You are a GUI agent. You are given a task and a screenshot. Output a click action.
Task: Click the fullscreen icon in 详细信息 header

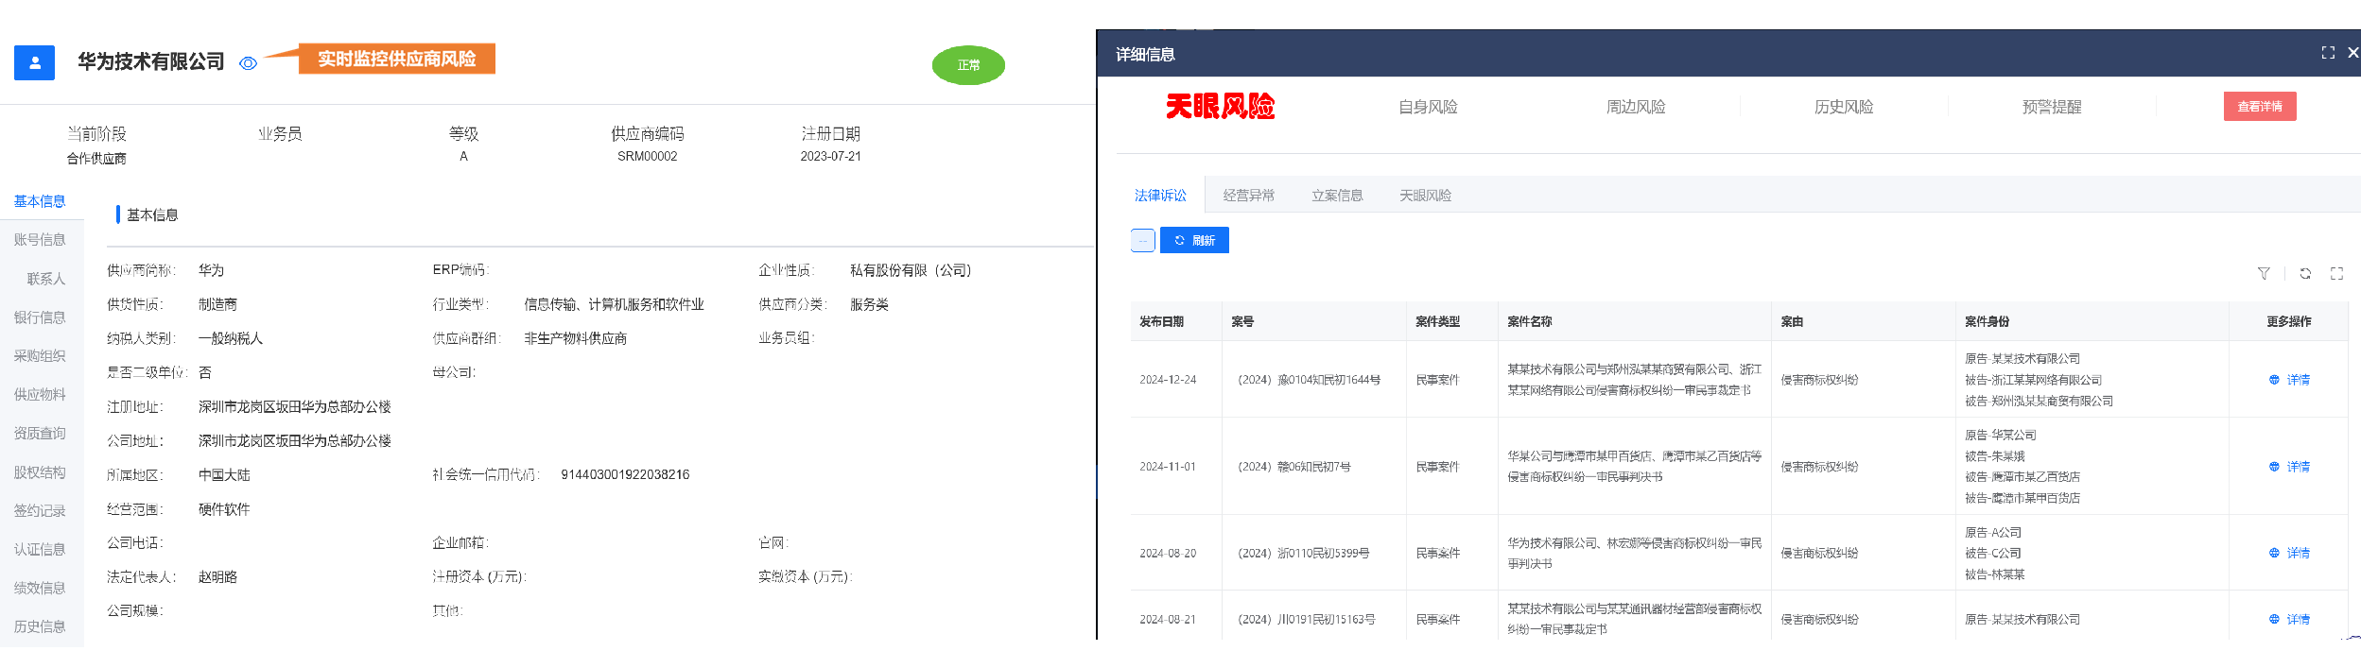[2328, 53]
